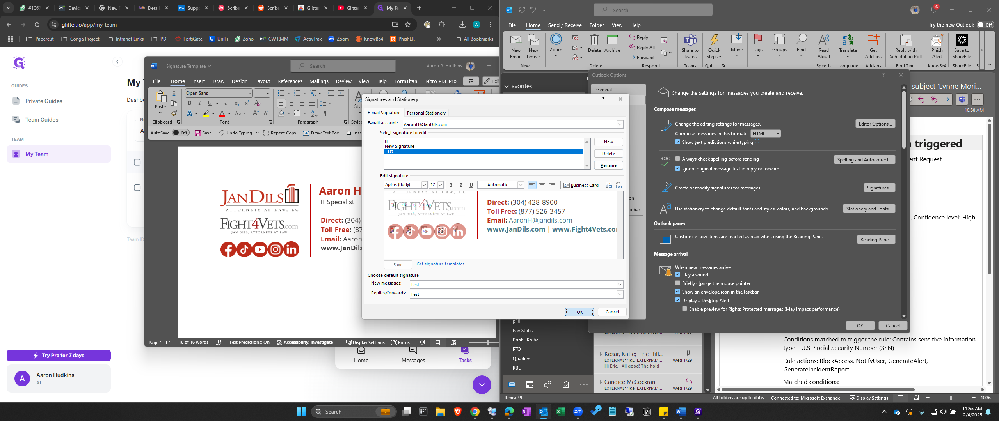Toggle Word AutoSave switch
The image size is (999, 421).
point(181,133)
